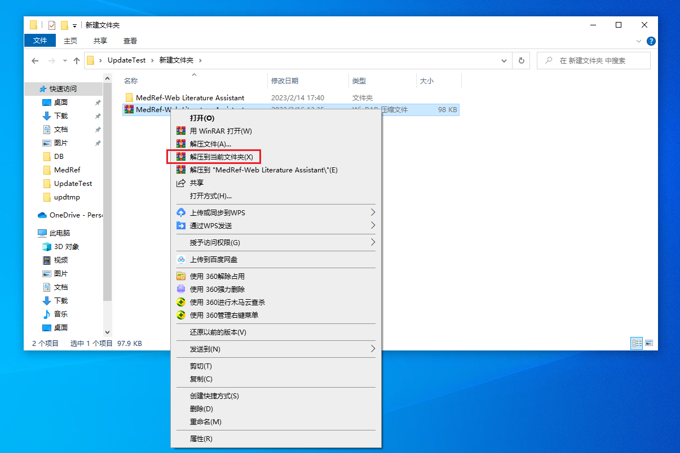680x453 pixels.
Task: Click the refresh button beside address bar
Action: pos(522,61)
